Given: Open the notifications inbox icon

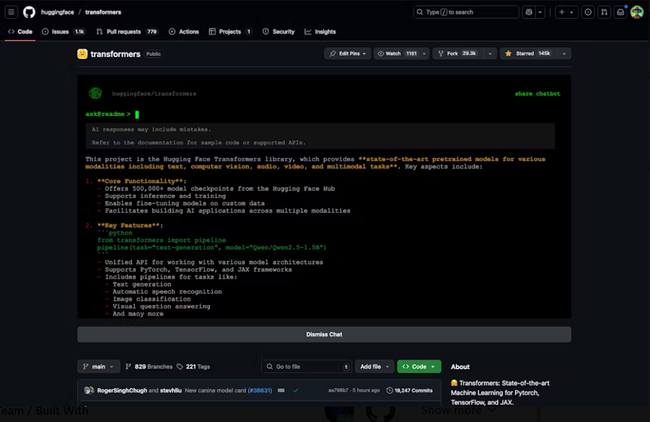Looking at the screenshot, I should (621, 12).
